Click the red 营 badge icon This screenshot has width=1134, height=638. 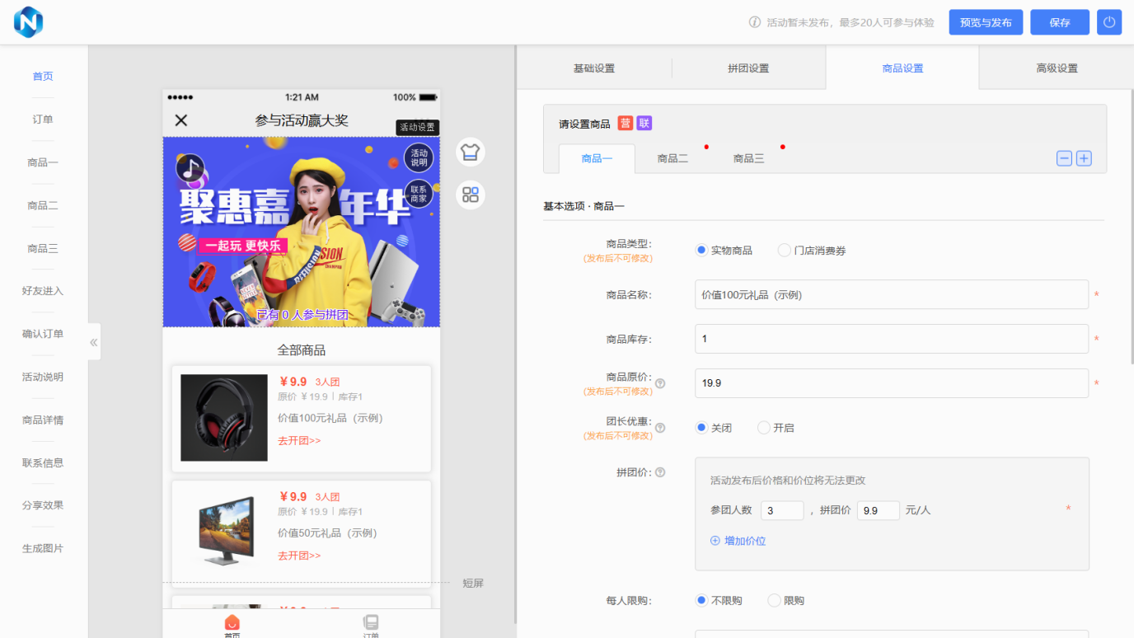click(x=626, y=122)
